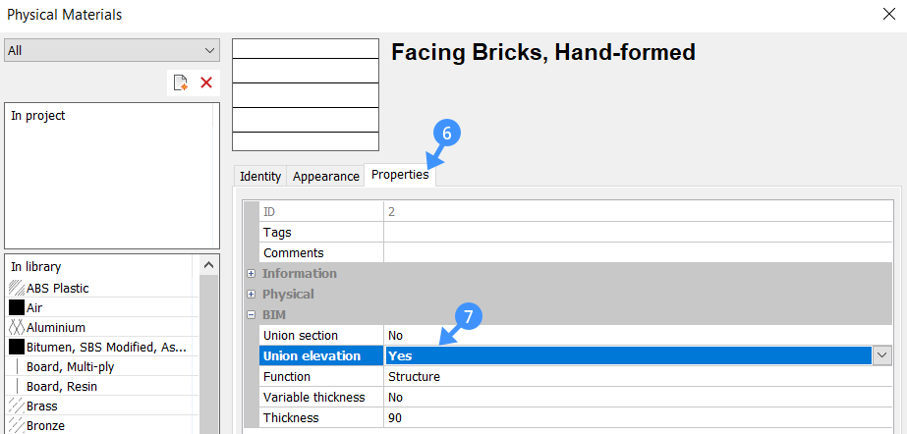
Task: Click the Bitumen, SBS Modified material icon
Action: tap(17, 347)
